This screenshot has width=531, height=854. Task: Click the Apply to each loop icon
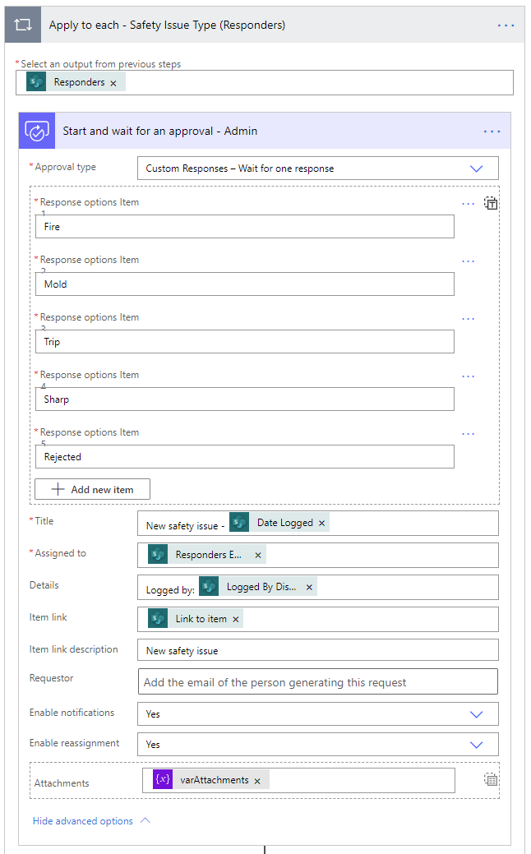tap(22, 24)
